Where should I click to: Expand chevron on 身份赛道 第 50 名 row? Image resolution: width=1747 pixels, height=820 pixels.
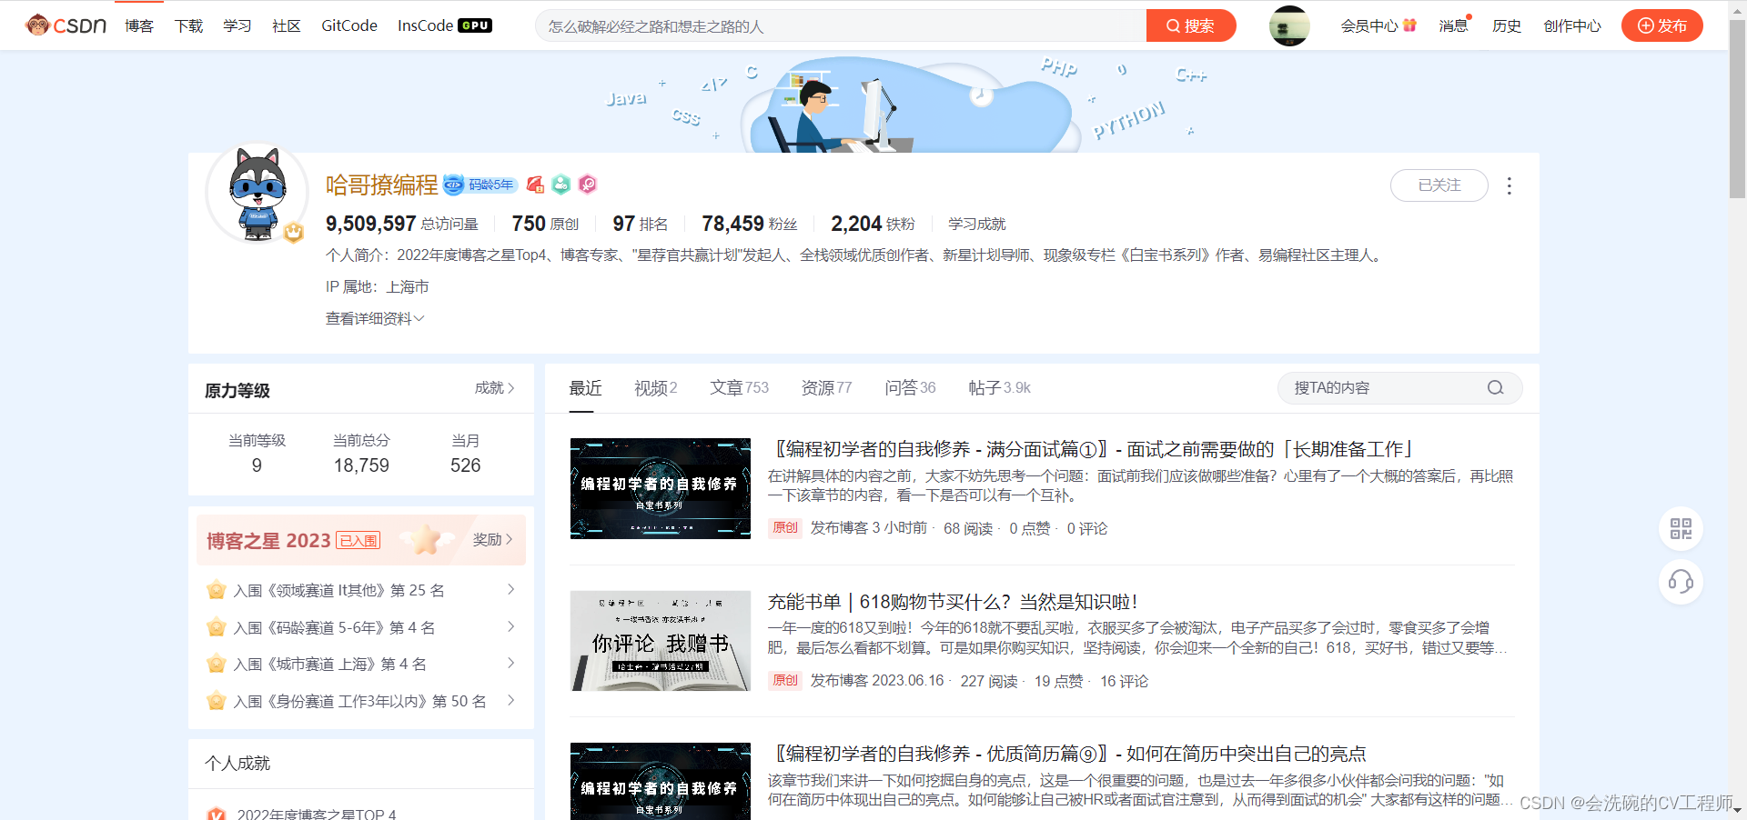click(x=510, y=700)
